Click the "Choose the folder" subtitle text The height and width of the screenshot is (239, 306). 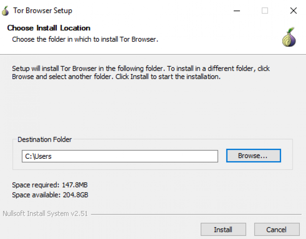tap(85, 39)
